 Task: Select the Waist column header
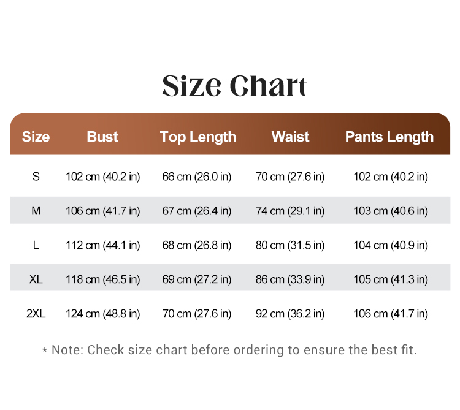pos(290,137)
